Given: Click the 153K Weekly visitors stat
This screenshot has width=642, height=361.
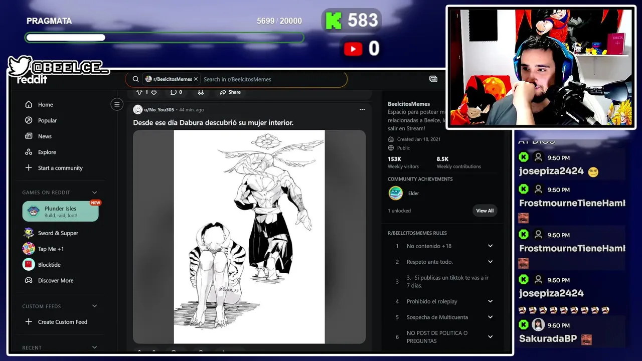Looking at the screenshot, I should 403,162.
